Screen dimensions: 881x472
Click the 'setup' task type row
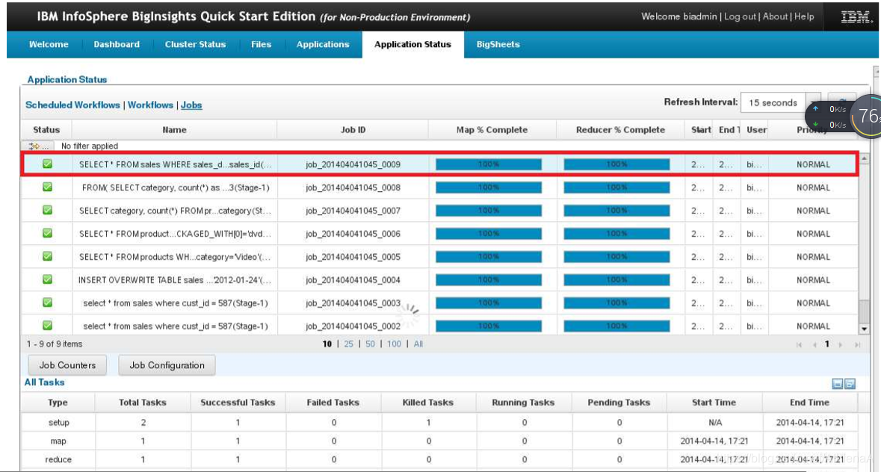[439, 422]
